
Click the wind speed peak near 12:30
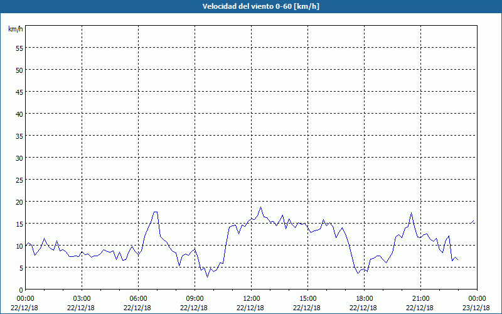click(260, 207)
